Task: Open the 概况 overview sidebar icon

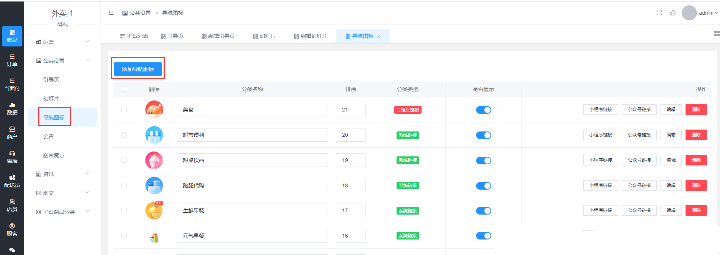Action: tap(12, 36)
